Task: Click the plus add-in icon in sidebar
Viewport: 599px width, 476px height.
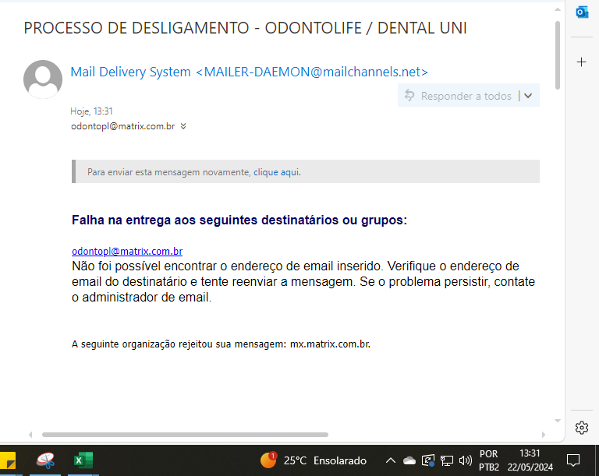Action: 581,62
